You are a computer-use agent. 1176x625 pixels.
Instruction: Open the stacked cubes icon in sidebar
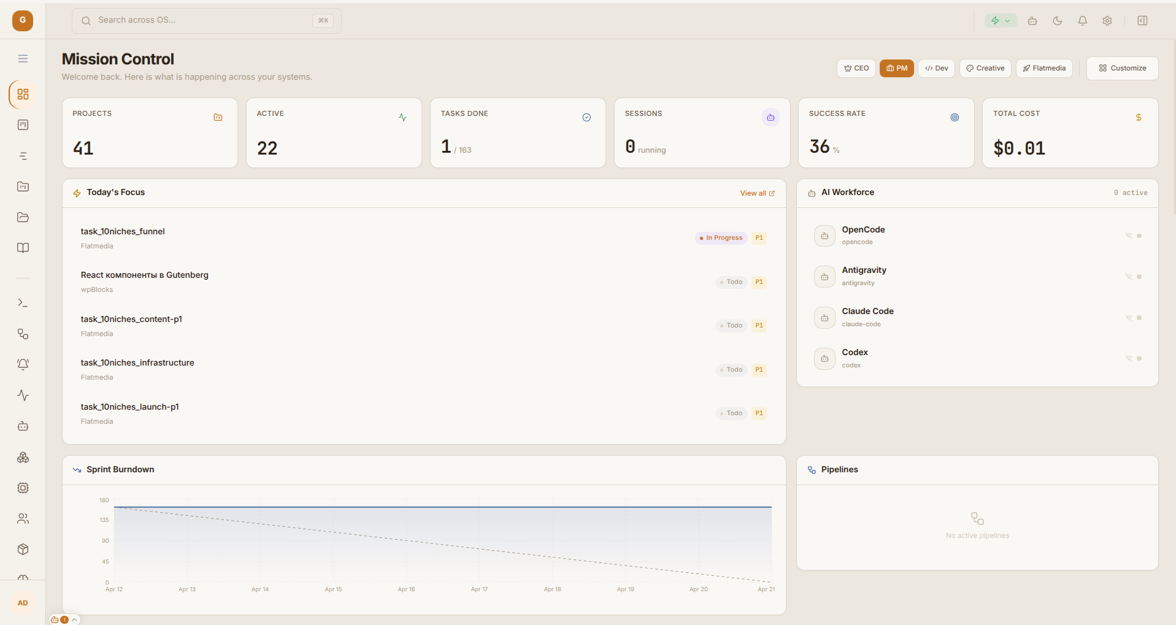tap(23, 458)
